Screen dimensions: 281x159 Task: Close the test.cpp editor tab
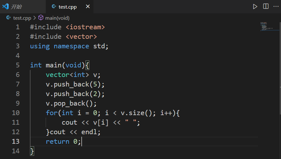[88, 7]
